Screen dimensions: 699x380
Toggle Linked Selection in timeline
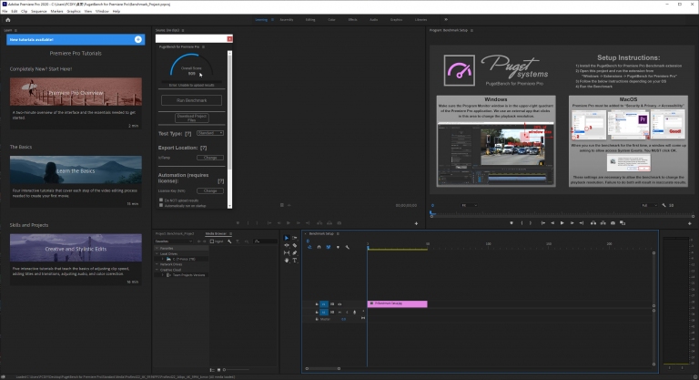pyautogui.click(x=328, y=247)
